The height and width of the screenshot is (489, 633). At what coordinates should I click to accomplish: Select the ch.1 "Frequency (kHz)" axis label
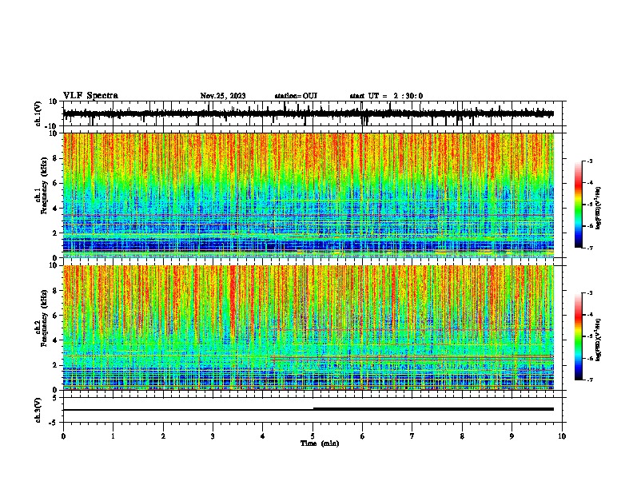[x=44, y=186]
